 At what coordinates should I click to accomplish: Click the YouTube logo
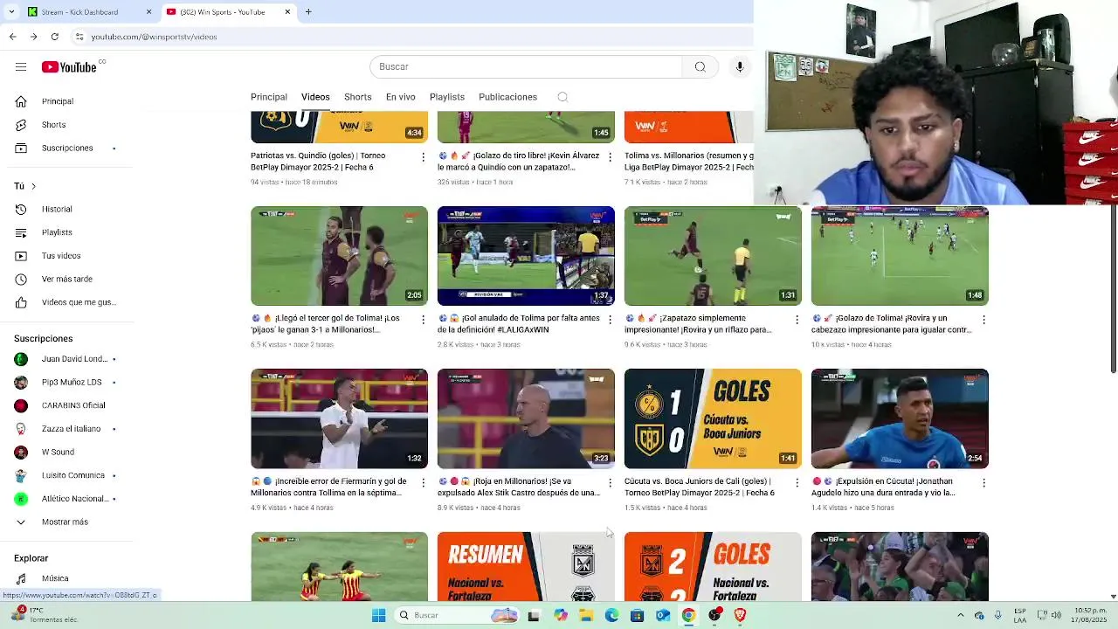click(70, 67)
